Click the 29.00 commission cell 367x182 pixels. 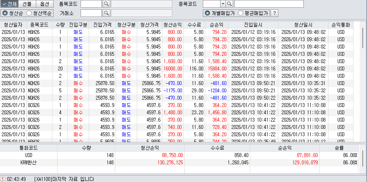click(194, 91)
